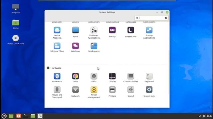
Task: Open Bluetooth settings
Action: pos(57,78)
